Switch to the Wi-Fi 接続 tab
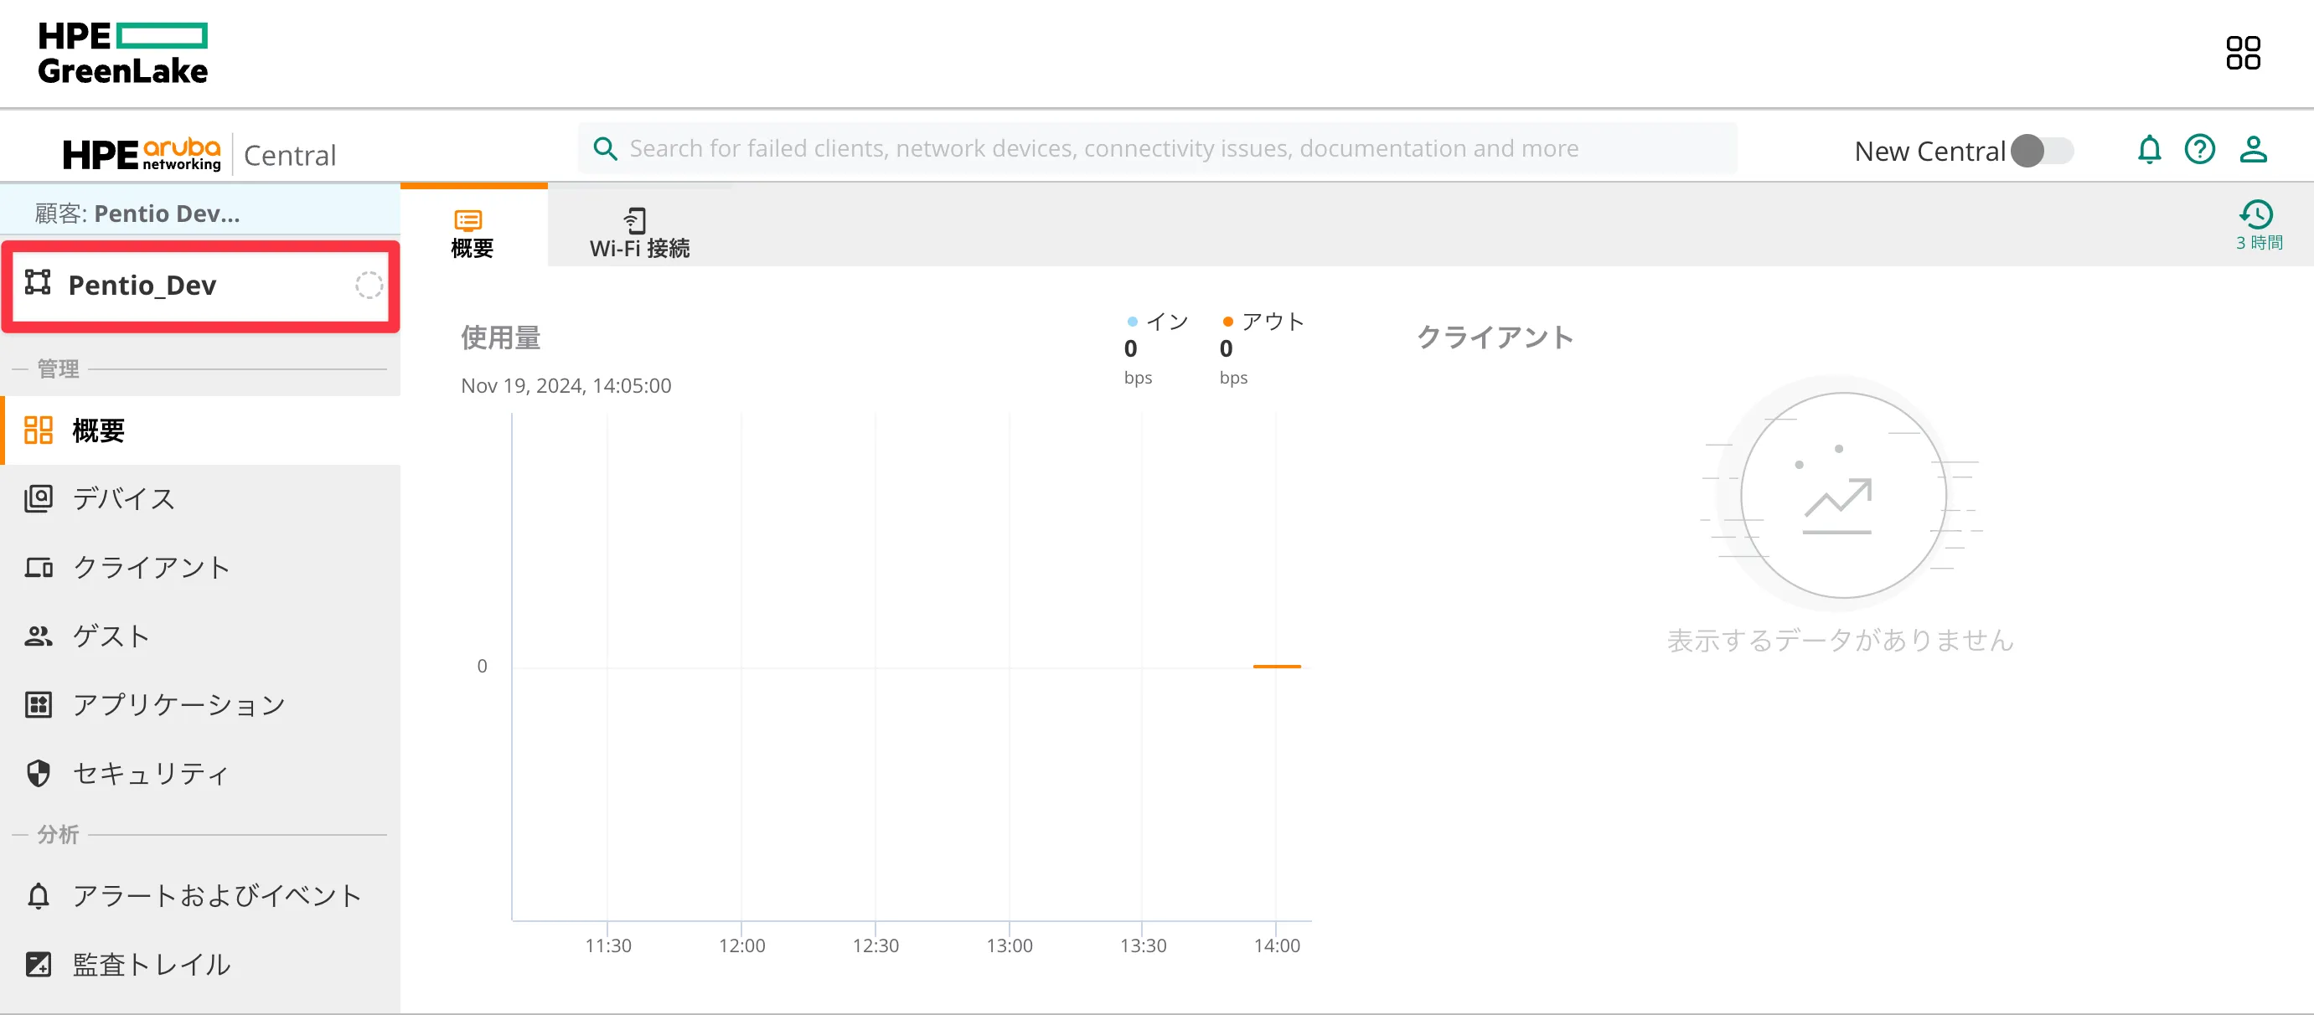Image resolution: width=2314 pixels, height=1015 pixels. [x=637, y=230]
